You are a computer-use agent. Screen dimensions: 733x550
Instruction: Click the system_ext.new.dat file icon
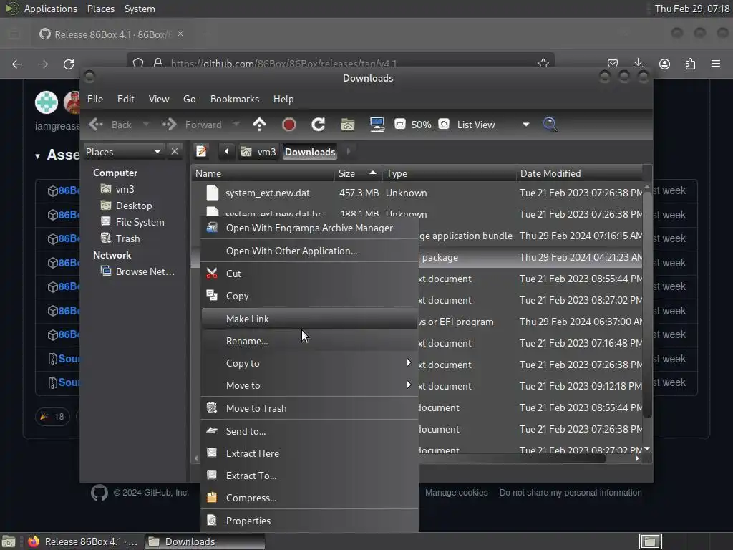pyautogui.click(x=212, y=193)
